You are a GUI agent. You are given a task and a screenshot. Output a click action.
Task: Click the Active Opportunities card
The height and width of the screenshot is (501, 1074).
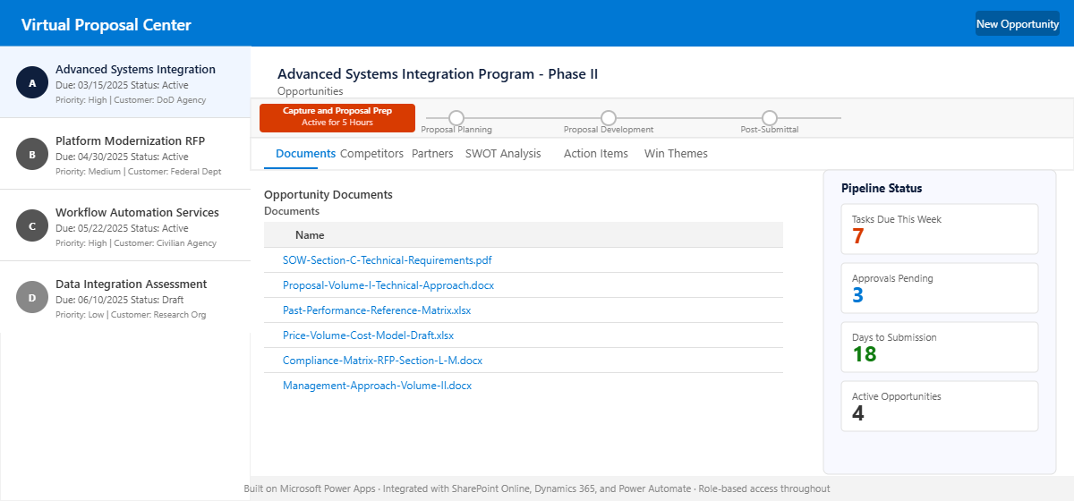(x=940, y=406)
